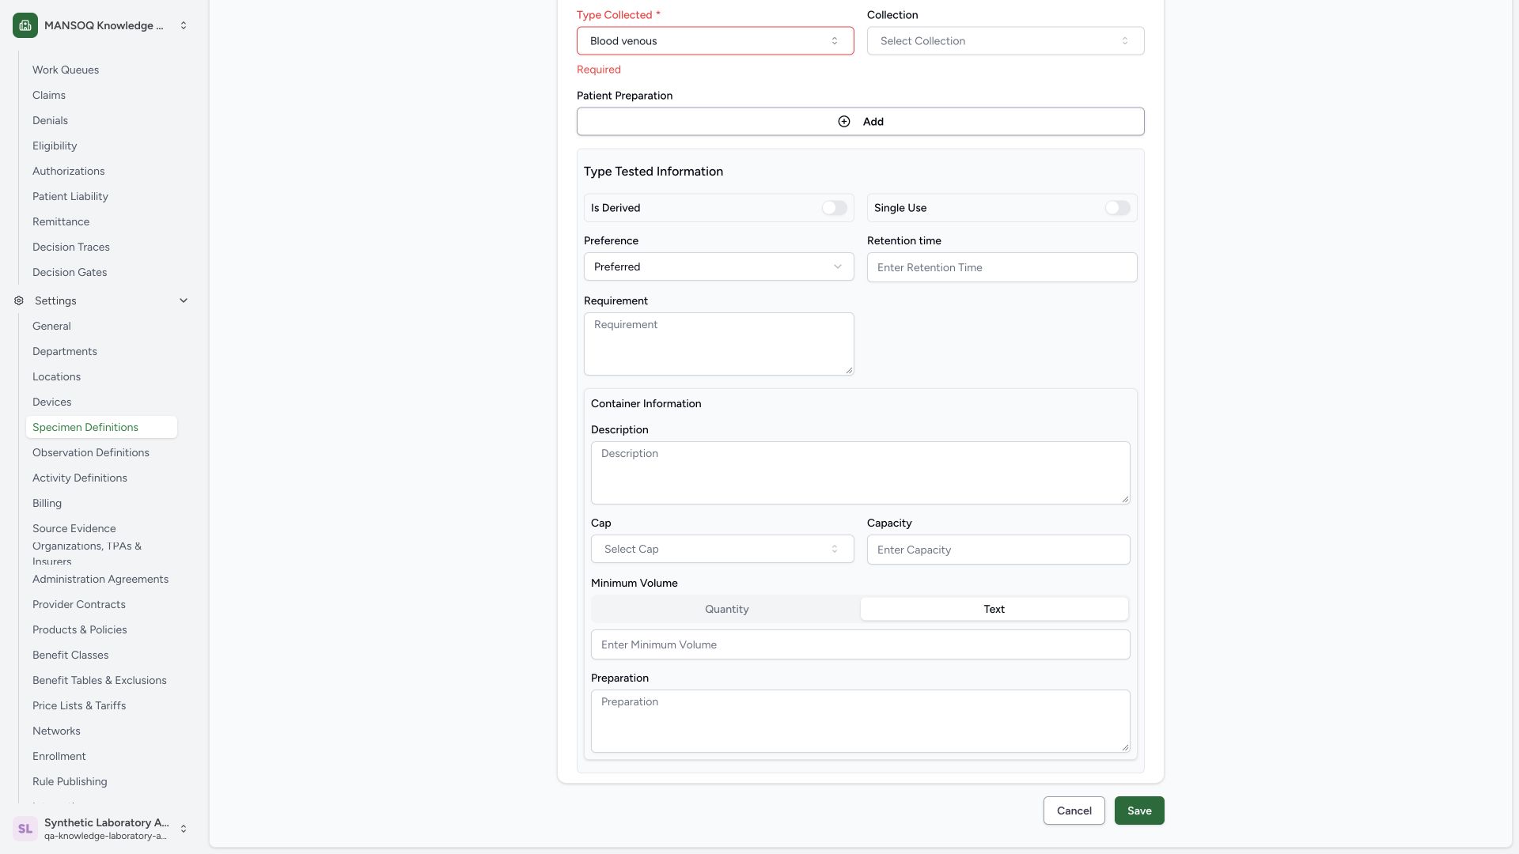
Task: Toggle the Is Derived switch
Action: [834, 208]
